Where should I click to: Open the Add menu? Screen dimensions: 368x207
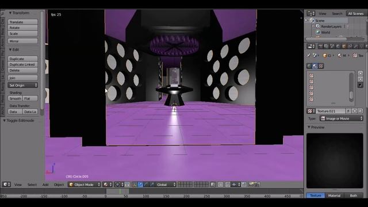click(x=45, y=185)
